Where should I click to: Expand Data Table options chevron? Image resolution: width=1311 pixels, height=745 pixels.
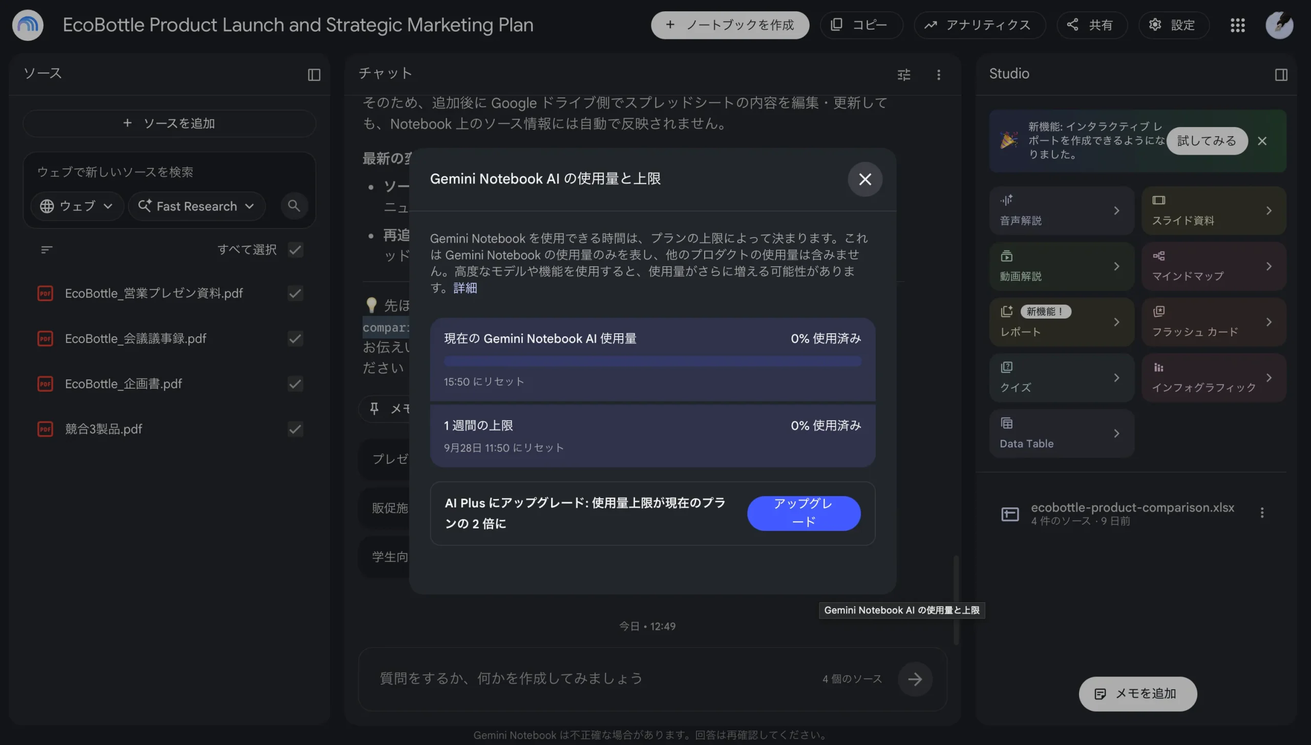[1116, 434]
